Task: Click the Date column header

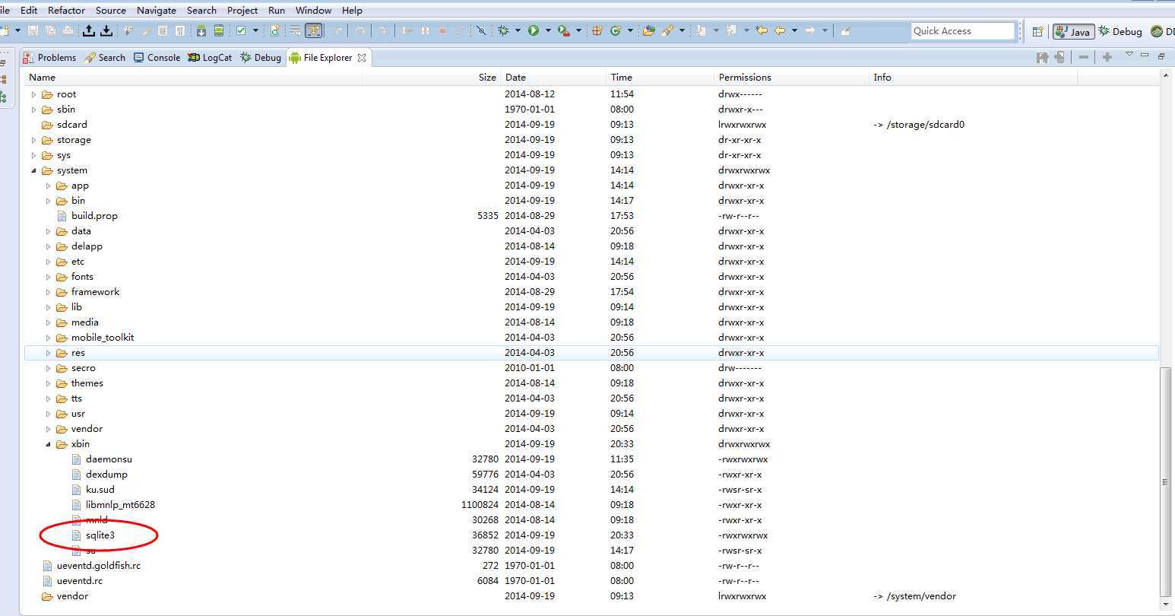Action: (554, 77)
